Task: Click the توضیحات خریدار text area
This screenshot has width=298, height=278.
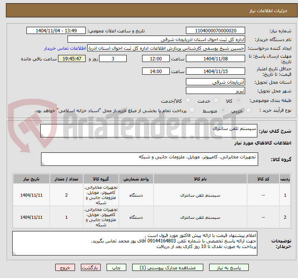Action: pos(135,243)
